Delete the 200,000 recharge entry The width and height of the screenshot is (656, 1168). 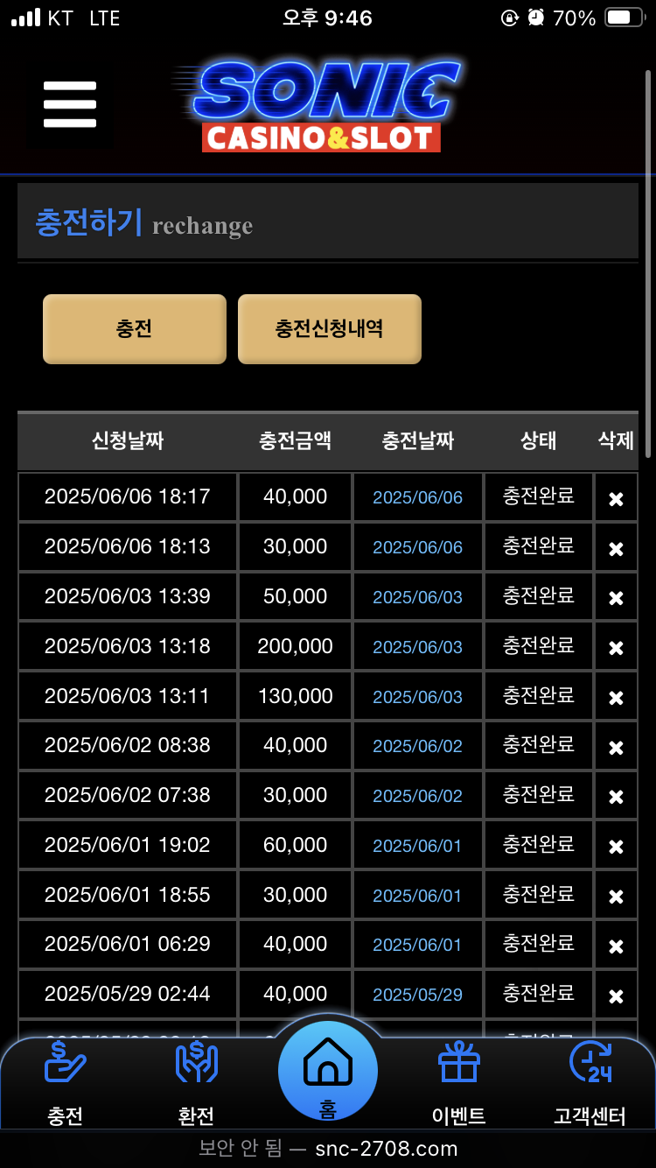point(616,648)
